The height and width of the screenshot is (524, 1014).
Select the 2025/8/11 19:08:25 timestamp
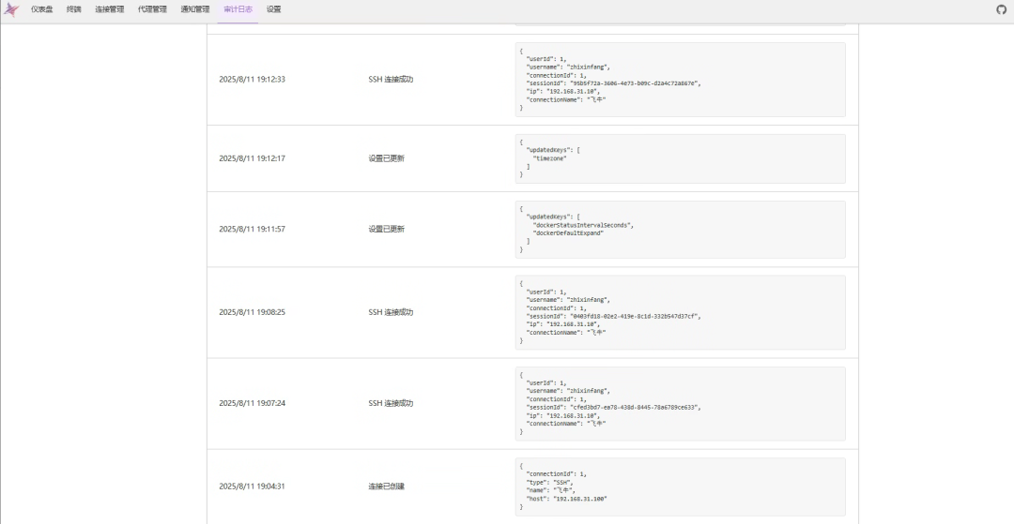pos(252,312)
